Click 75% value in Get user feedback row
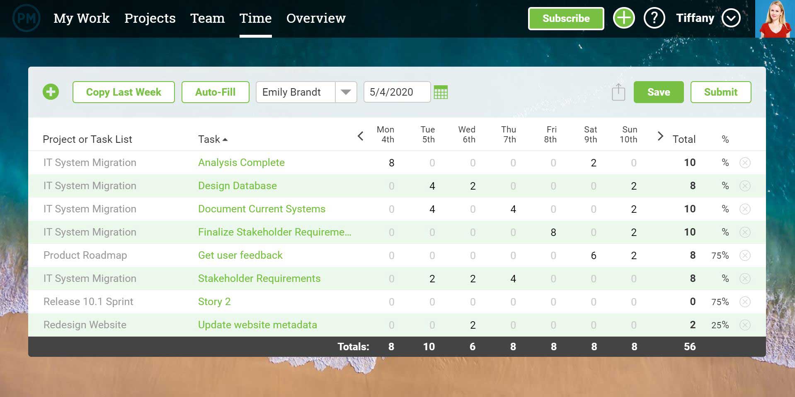The width and height of the screenshot is (795, 397). (720, 256)
